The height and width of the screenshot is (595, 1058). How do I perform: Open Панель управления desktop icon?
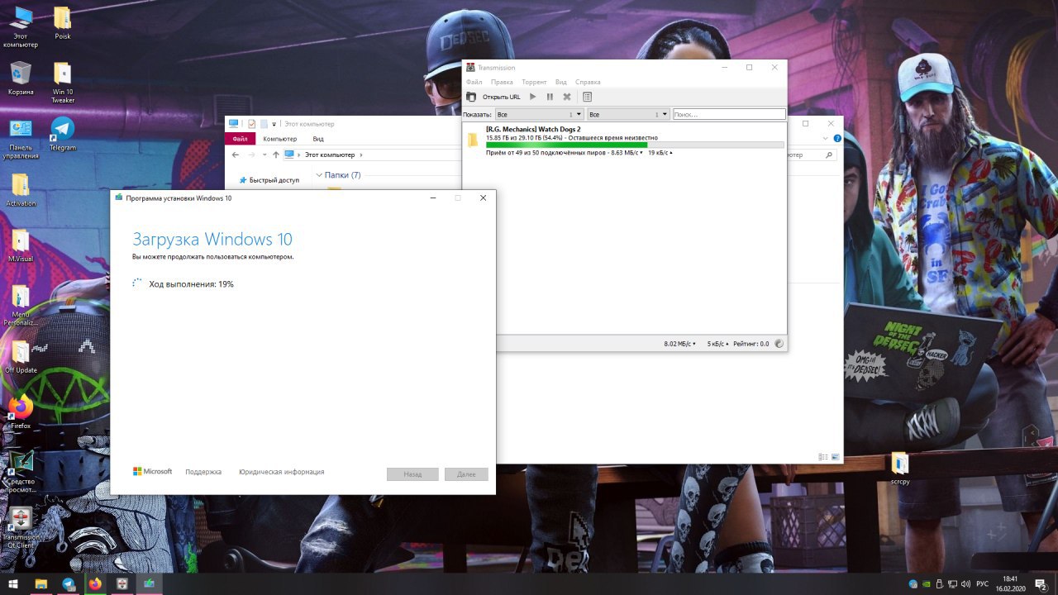point(21,139)
